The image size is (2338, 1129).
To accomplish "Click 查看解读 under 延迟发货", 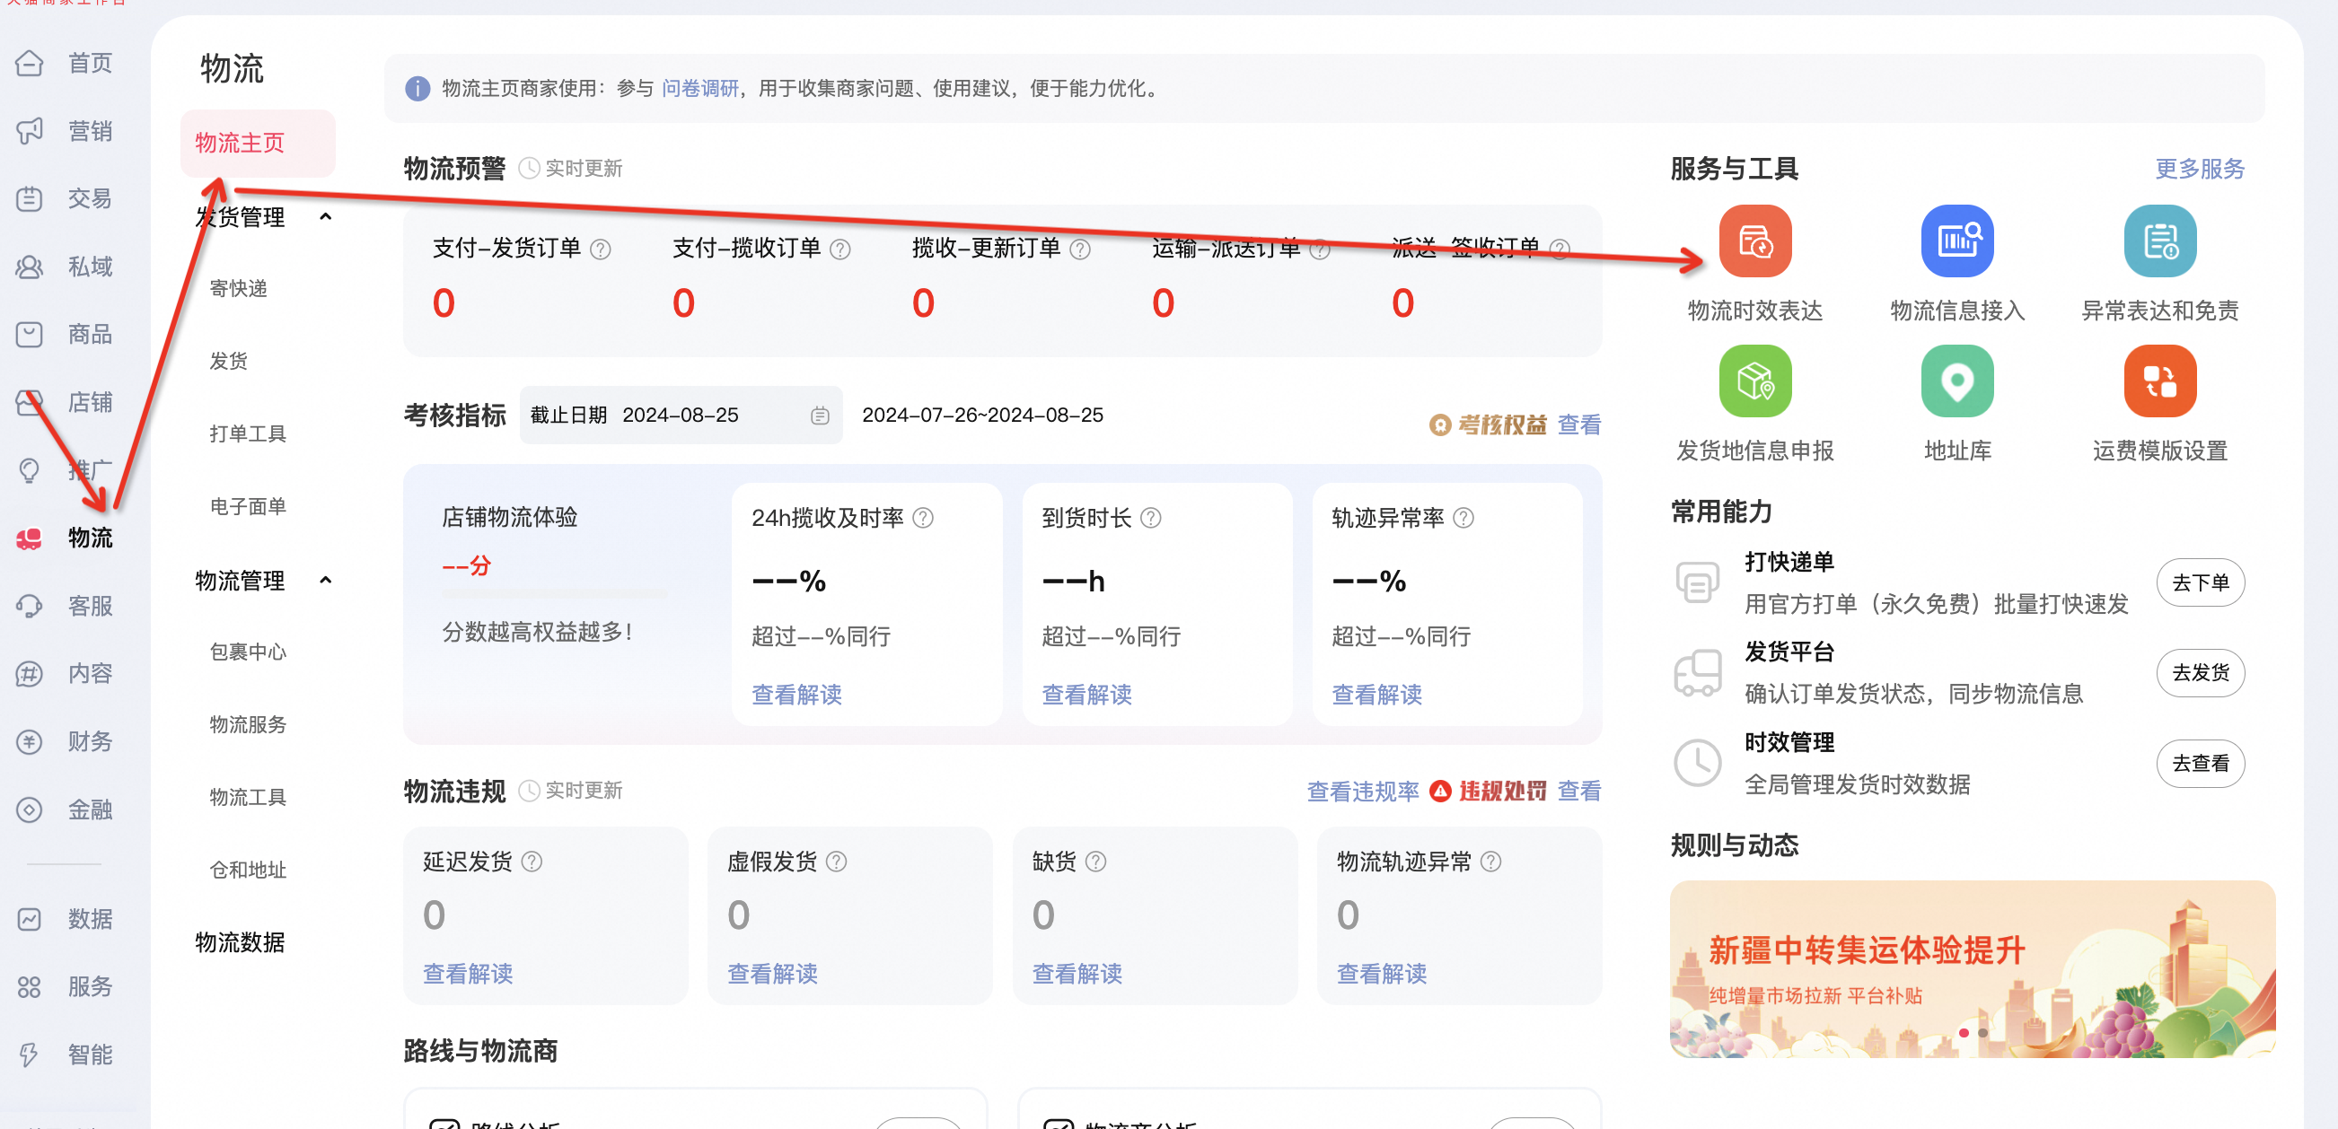I will click(468, 973).
